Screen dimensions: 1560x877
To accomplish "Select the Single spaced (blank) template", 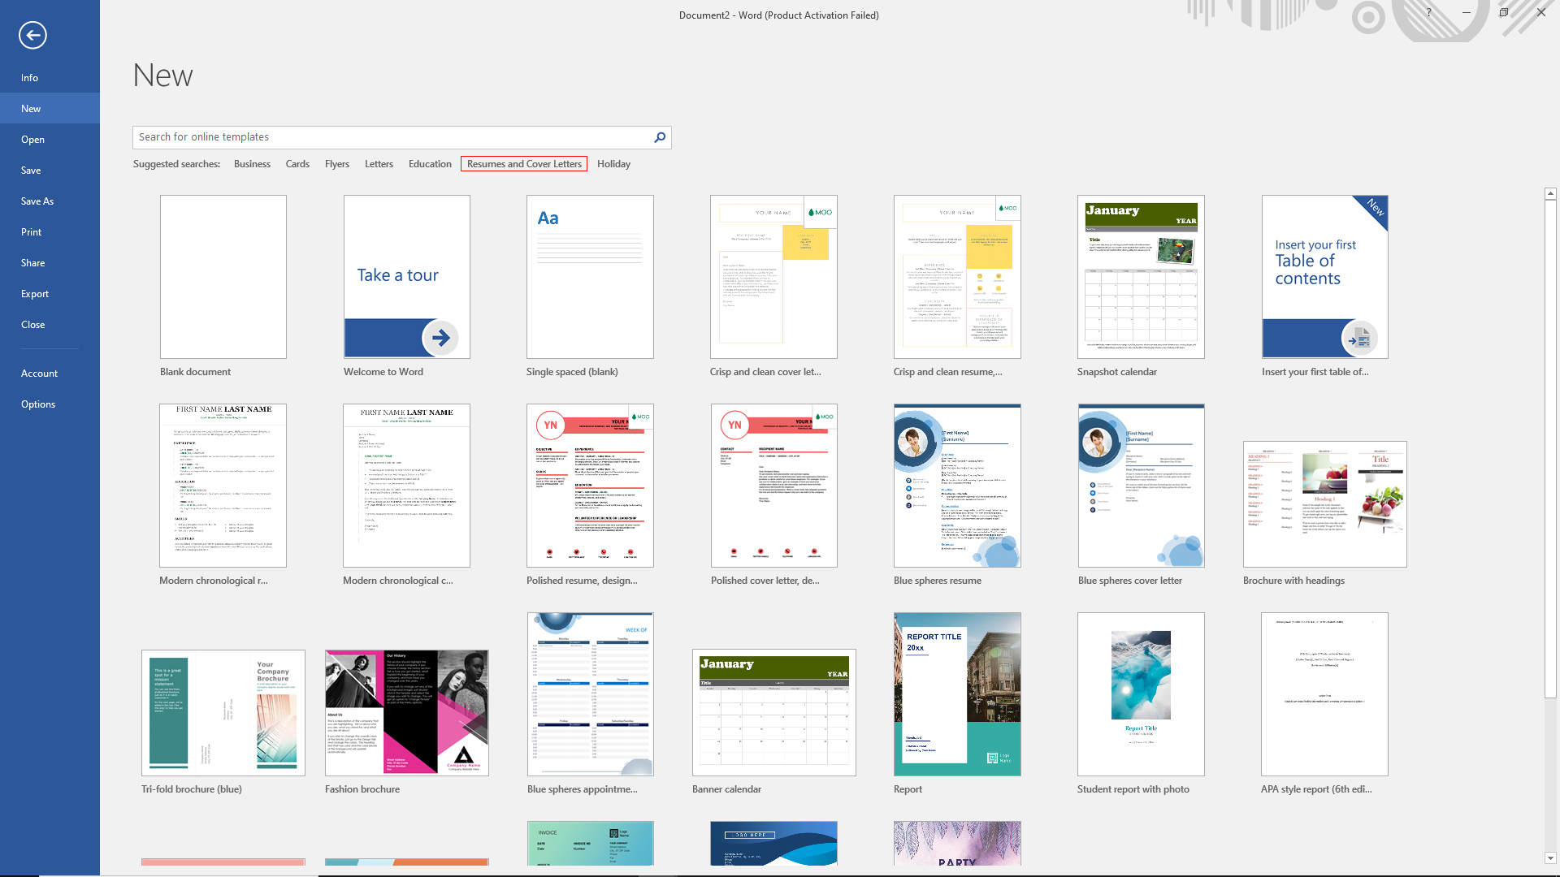I will pos(590,277).
